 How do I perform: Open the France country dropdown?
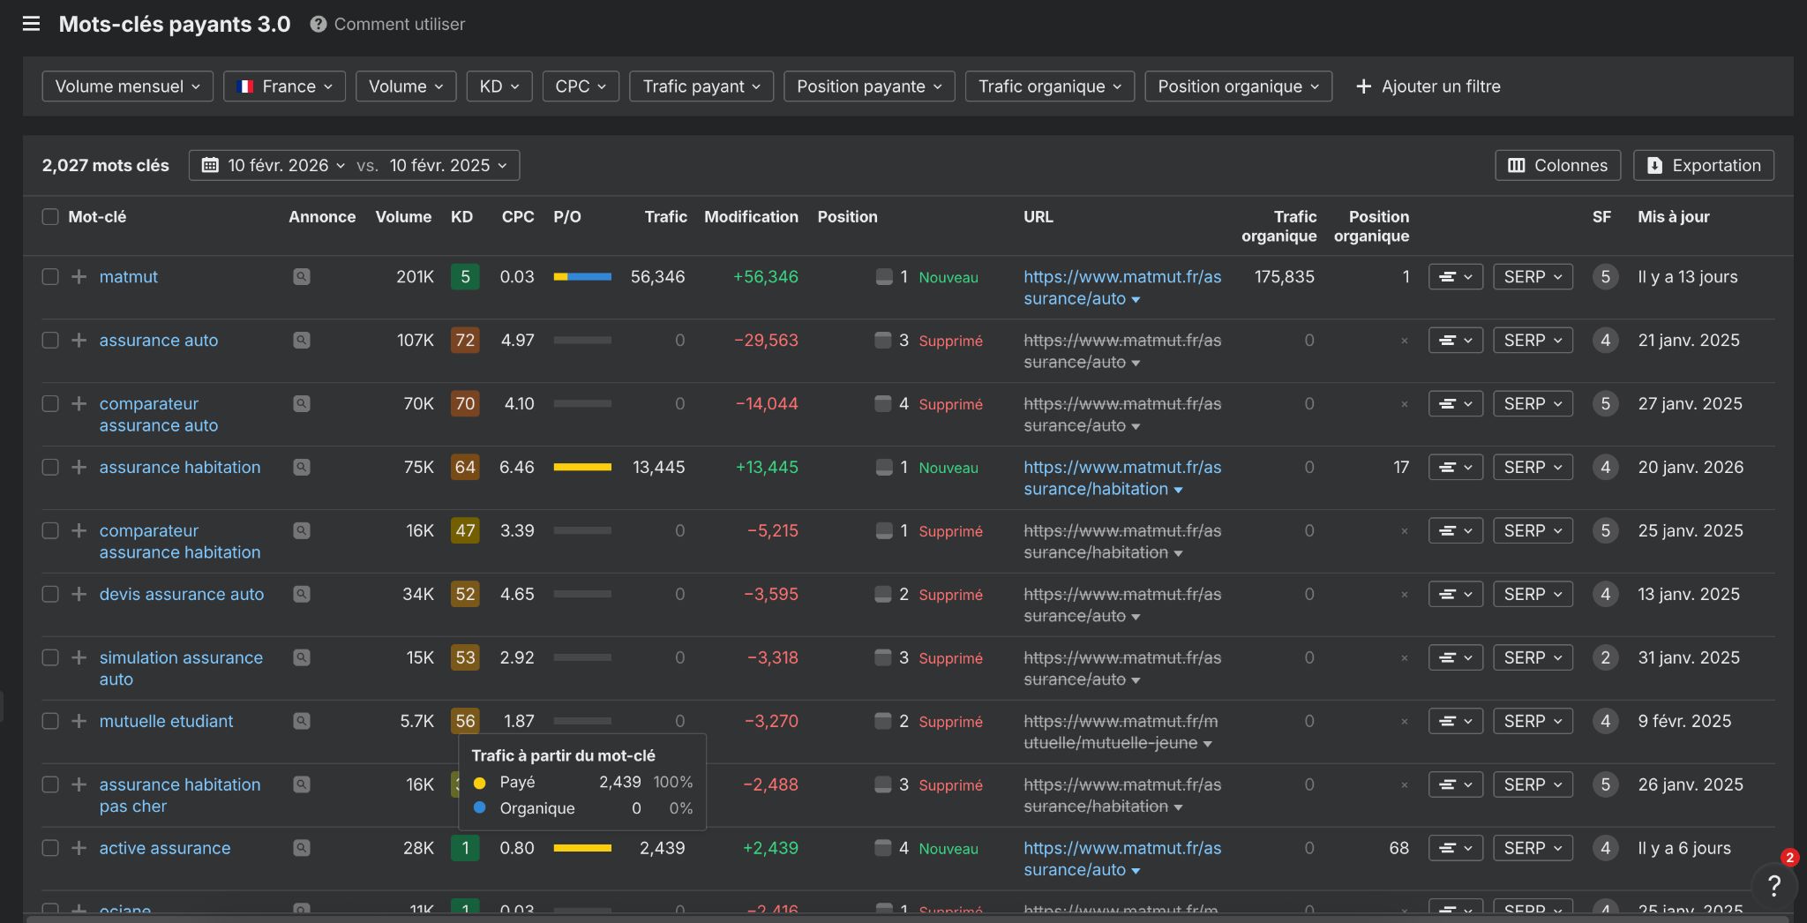tap(284, 86)
